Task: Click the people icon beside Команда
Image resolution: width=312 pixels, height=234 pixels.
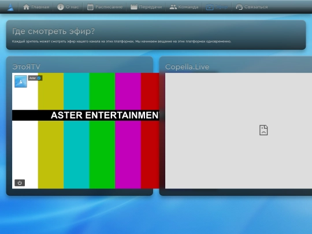Action: pyautogui.click(x=173, y=7)
